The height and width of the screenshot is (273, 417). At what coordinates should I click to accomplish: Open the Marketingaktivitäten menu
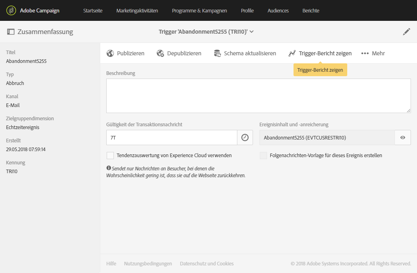point(137,10)
